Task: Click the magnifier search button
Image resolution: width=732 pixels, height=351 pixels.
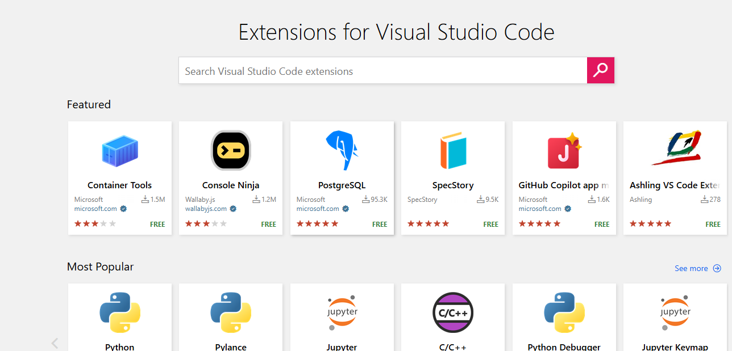Action: pyautogui.click(x=601, y=70)
